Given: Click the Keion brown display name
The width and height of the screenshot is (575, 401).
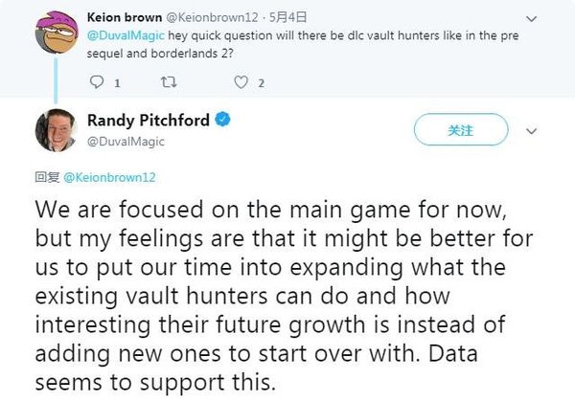Looking at the screenshot, I should tap(125, 17).
